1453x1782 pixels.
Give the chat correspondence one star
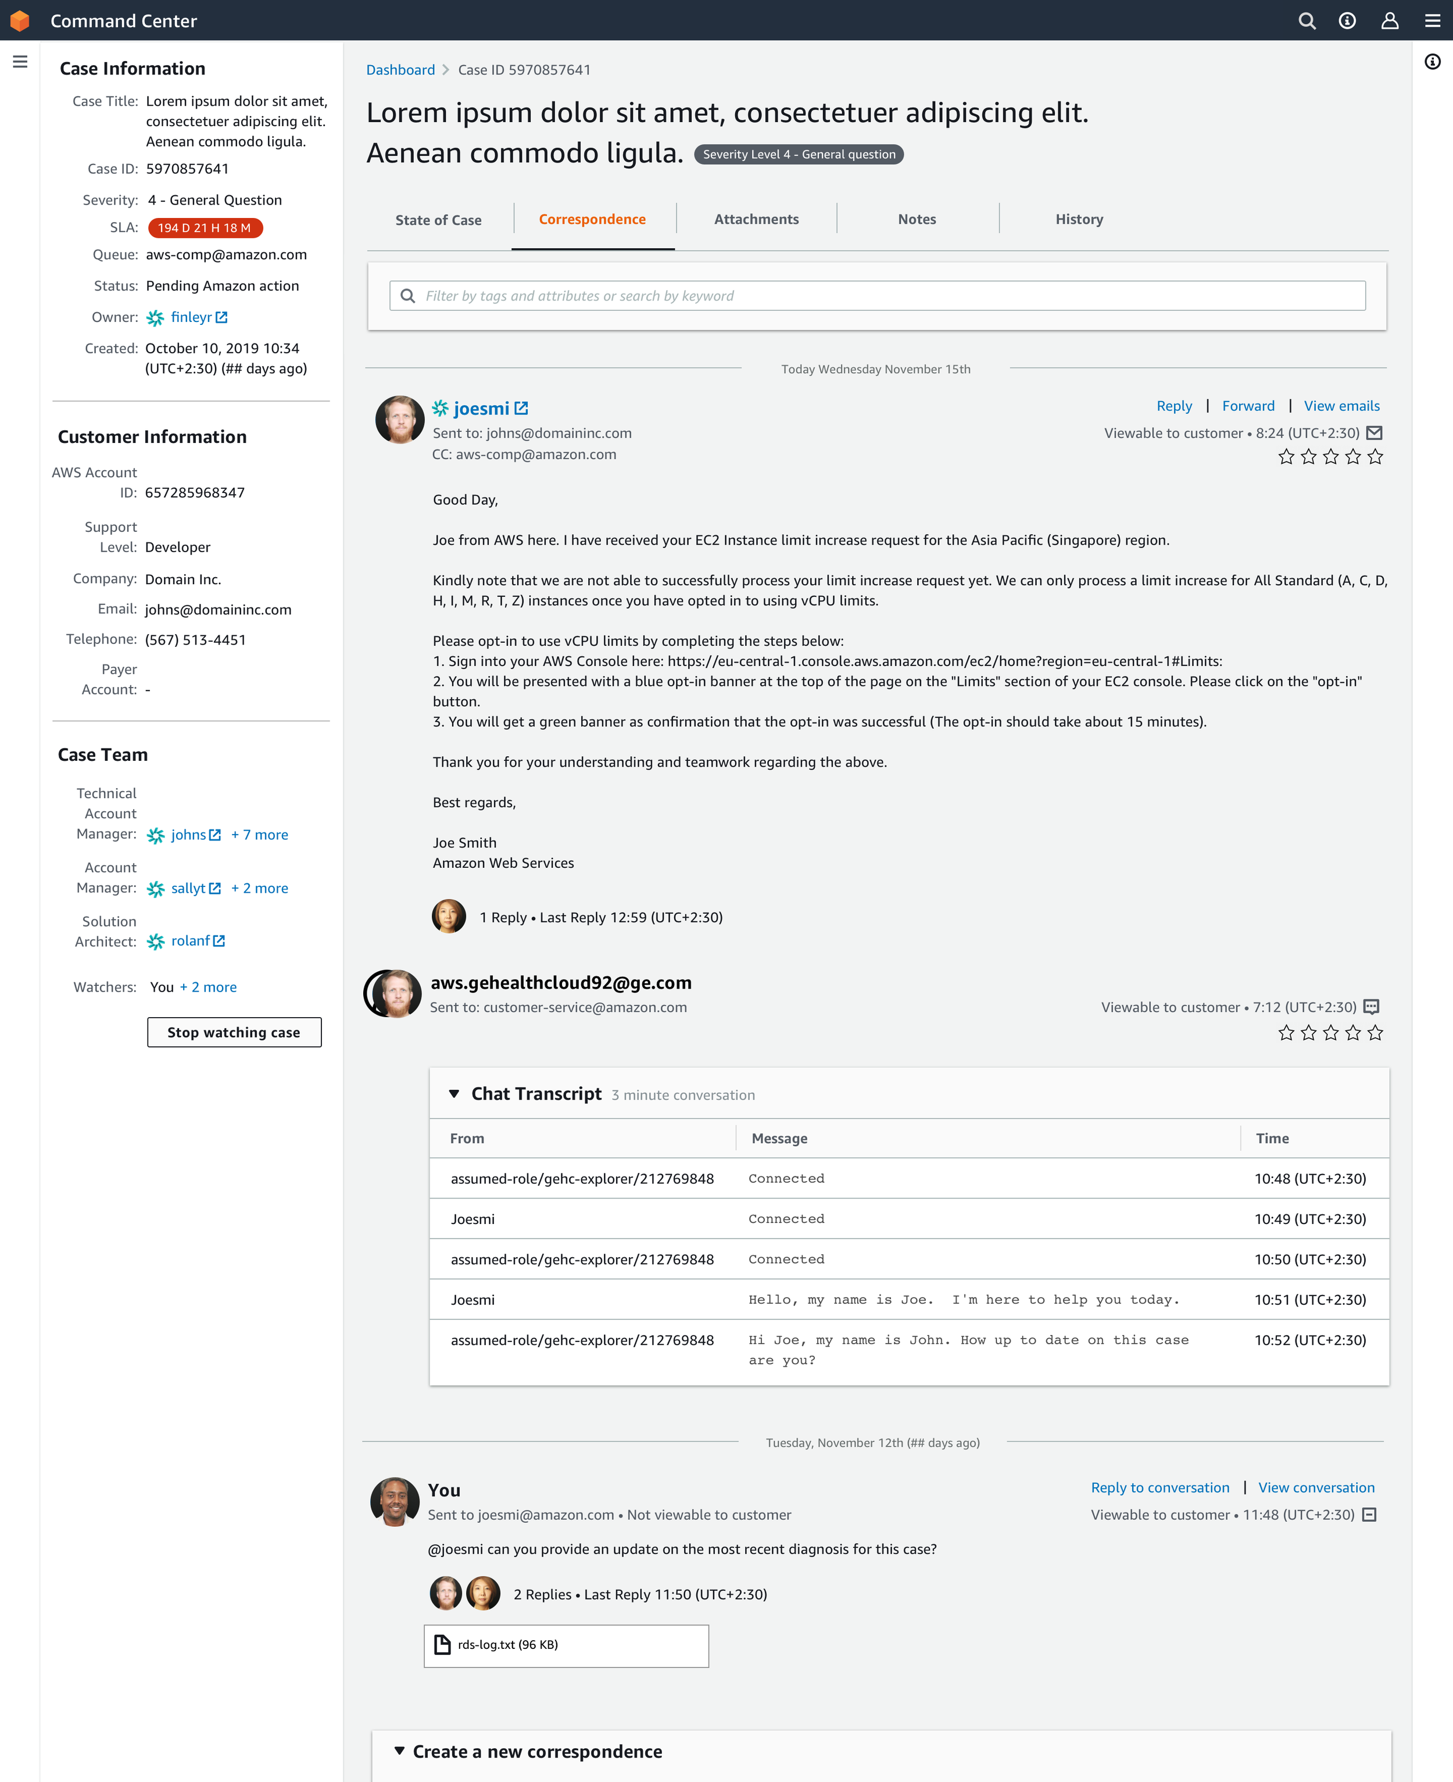tap(1286, 1033)
